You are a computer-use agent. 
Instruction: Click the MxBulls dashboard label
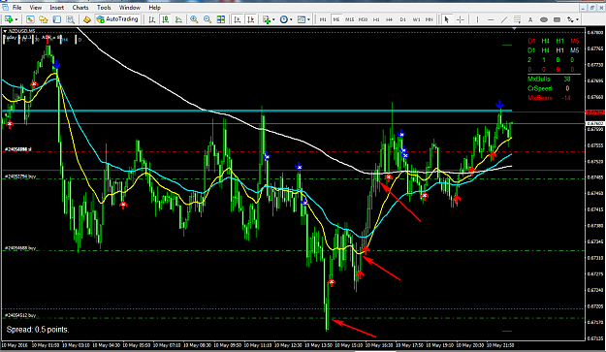click(x=539, y=79)
